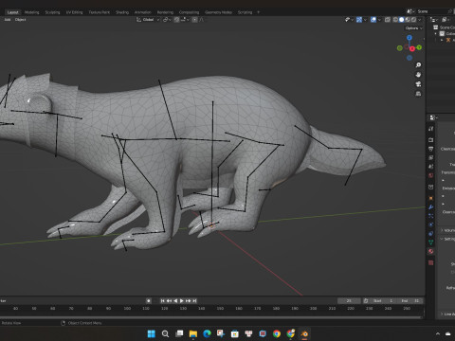Select material preview viewport shading
The image size is (455, 341).
coord(408,20)
